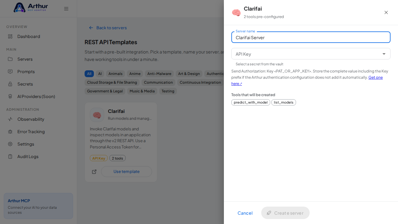The height and width of the screenshot is (224, 398).
Task: Click the API Key dropdown arrow
Action: pos(384,54)
